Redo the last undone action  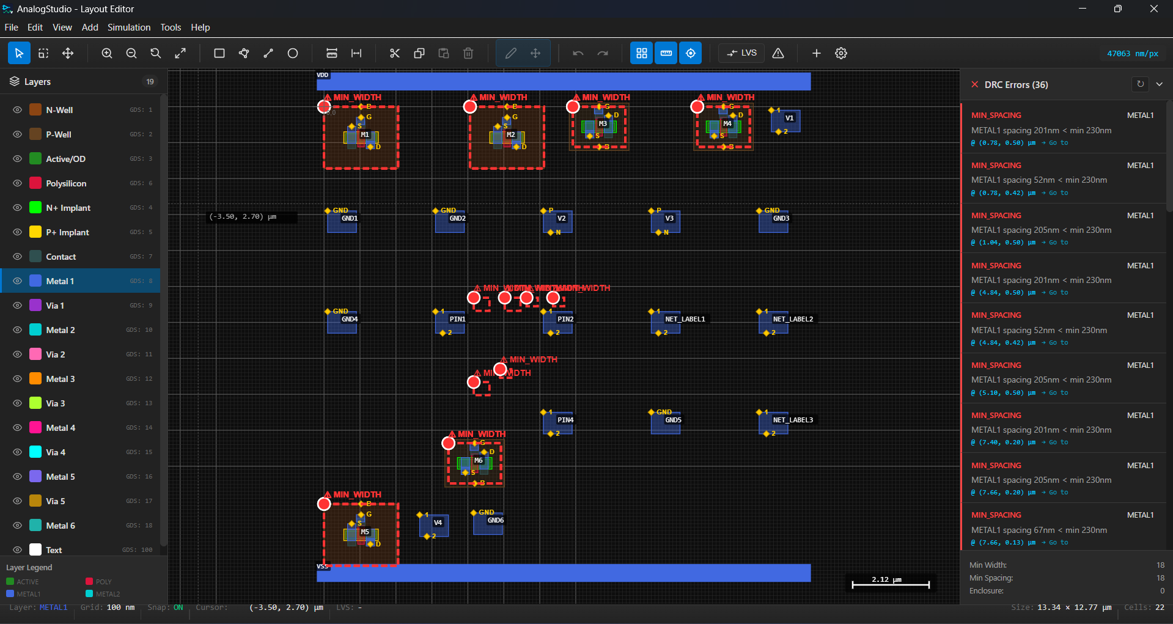click(603, 53)
